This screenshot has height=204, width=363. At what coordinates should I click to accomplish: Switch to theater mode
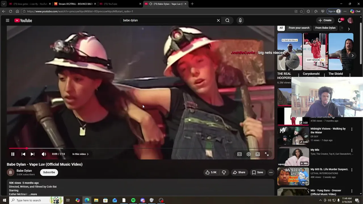tap(258, 154)
